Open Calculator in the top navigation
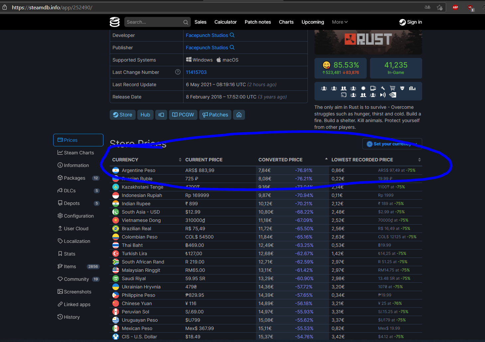Image resolution: width=485 pixels, height=342 pixels. 225,22
